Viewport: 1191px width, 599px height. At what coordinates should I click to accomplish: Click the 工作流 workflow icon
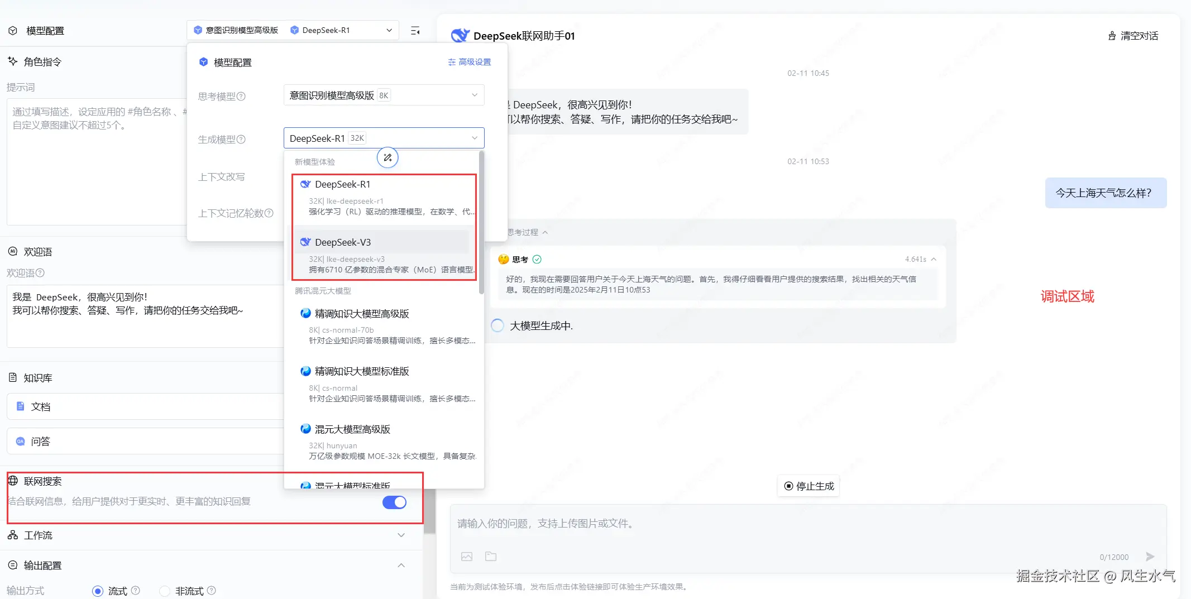(13, 535)
